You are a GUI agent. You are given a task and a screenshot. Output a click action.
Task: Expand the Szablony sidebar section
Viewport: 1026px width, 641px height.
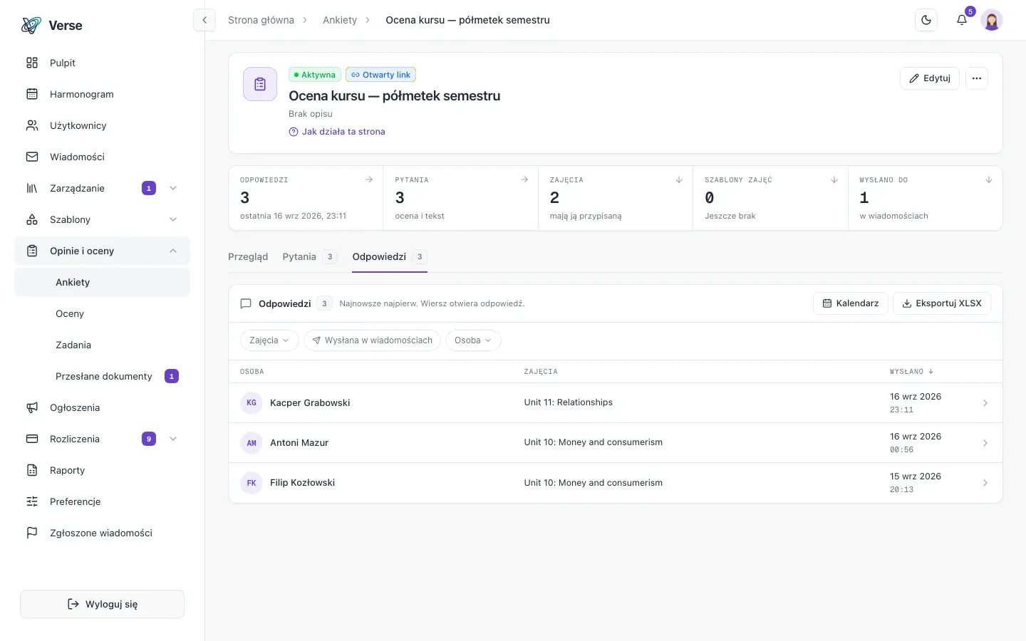103,219
